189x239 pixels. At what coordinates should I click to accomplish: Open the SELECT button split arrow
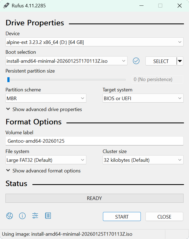(180, 61)
